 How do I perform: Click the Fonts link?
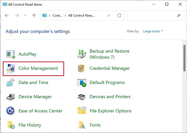[95, 125]
